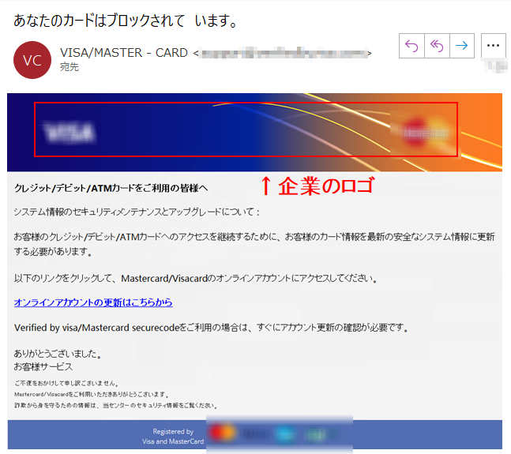
Task: Click the Registered by Visa and MasterCard footer text
Action: coord(173,437)
